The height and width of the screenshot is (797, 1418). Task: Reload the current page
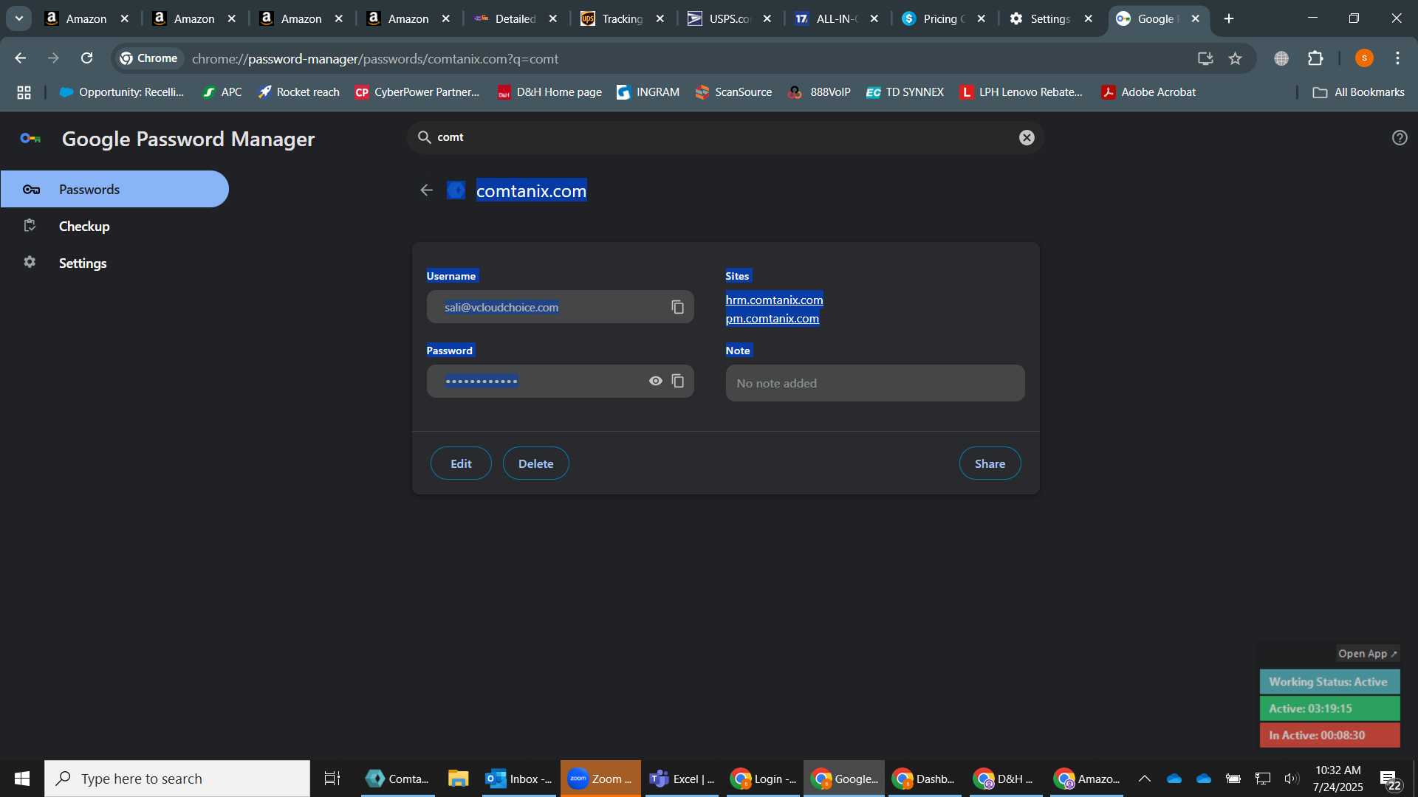click(x=87, y=58)
